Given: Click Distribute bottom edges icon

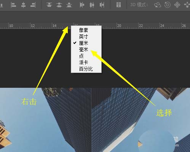Looking at the screenshot, I should (x=69, y=5).
